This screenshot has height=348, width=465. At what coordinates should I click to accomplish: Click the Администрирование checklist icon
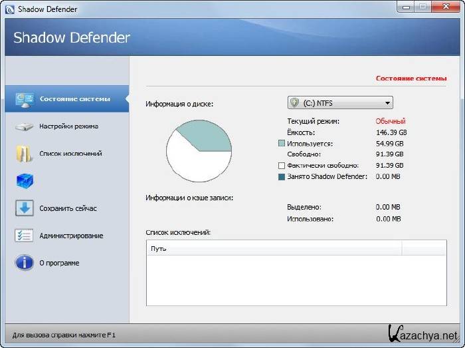[25, 236]
